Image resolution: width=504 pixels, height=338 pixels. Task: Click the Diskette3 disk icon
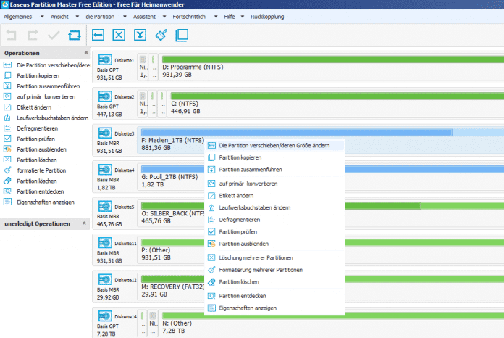[x=105, y=133]
